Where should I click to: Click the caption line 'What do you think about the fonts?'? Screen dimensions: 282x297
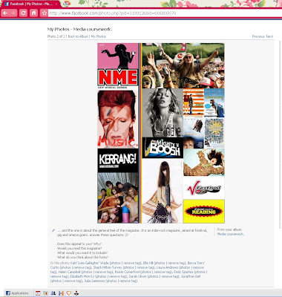82,257
